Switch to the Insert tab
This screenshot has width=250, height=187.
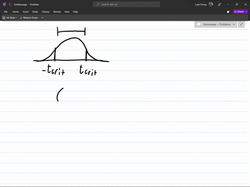point(26,12)
